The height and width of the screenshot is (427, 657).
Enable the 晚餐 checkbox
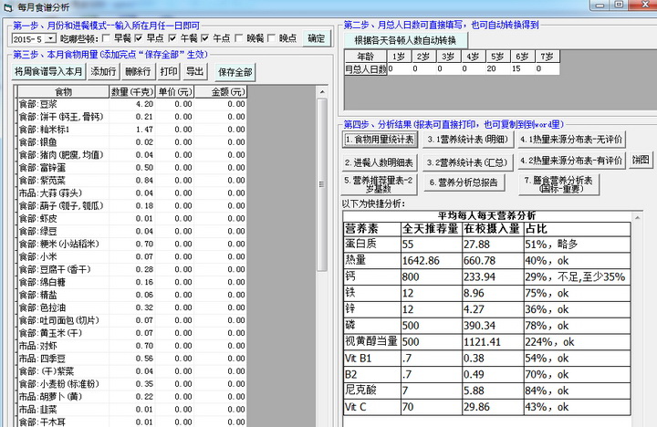pos(238,38)
